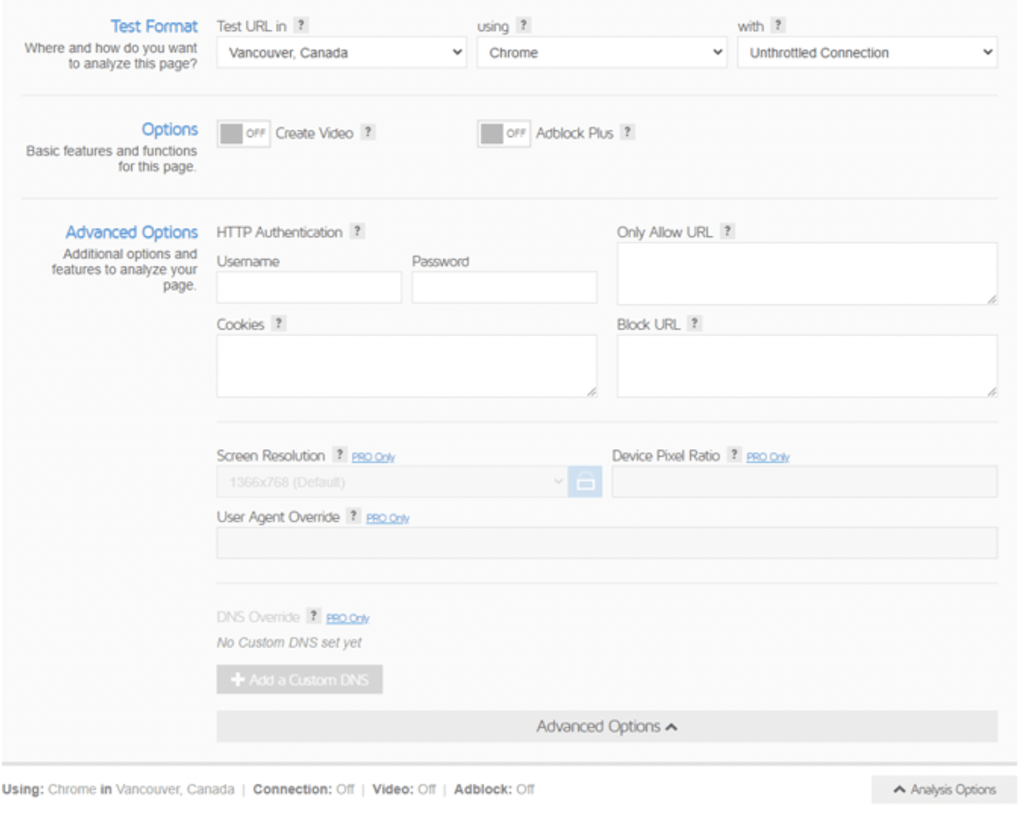The width and height of the screenshot is (1025, 814).
Task: Toggle the Create Video switch
Action: click(x=244, y=134)
